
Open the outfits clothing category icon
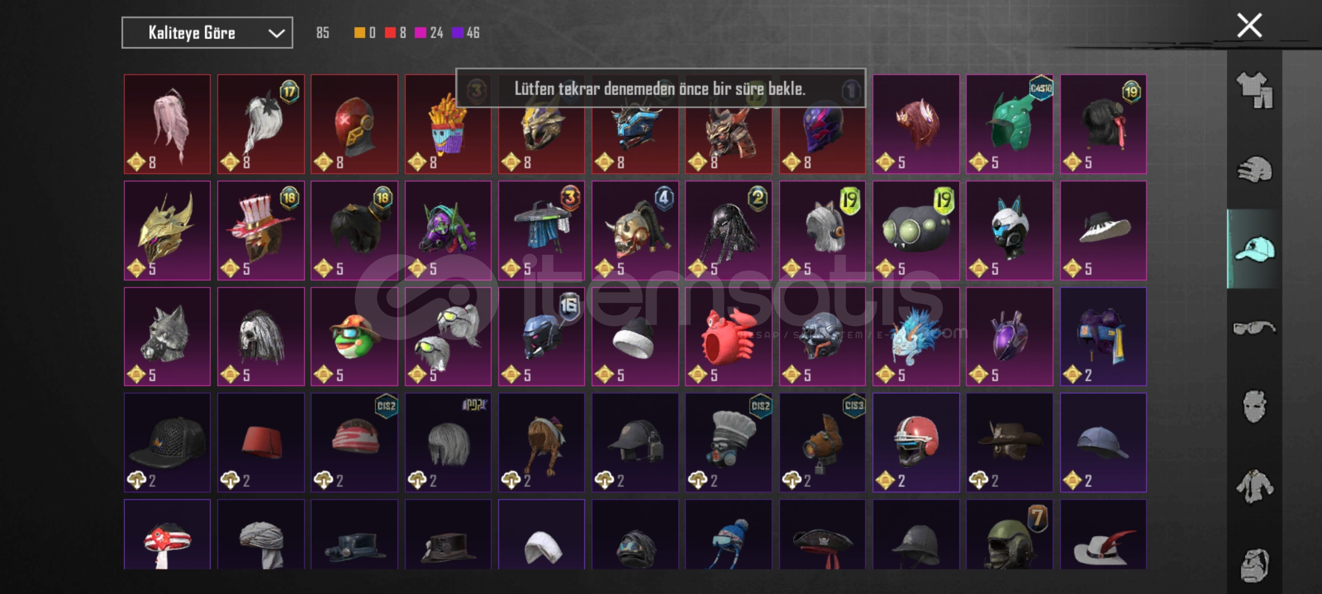pos(1254,90)
